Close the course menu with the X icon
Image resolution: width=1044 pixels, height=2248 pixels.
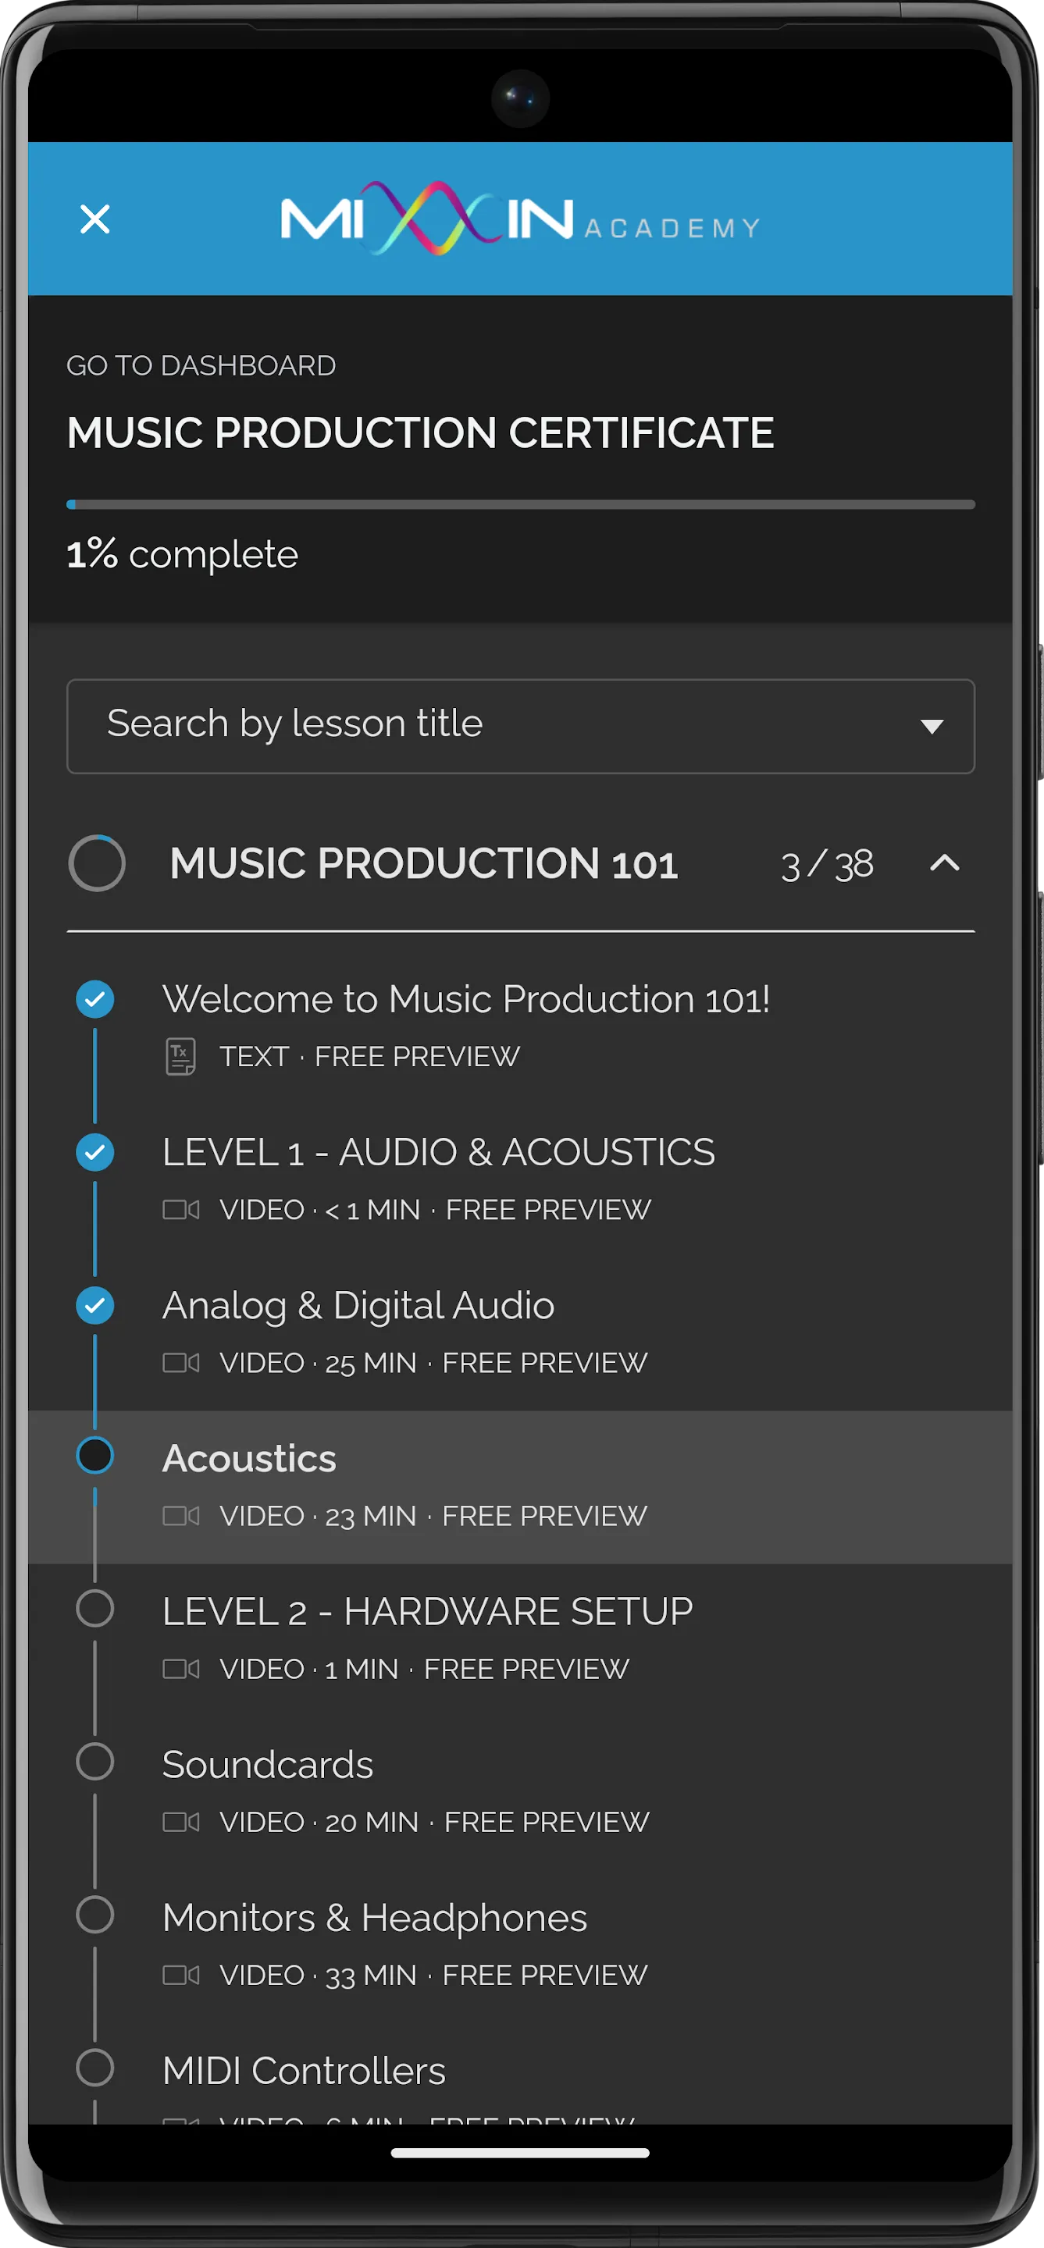coord(94,219)
